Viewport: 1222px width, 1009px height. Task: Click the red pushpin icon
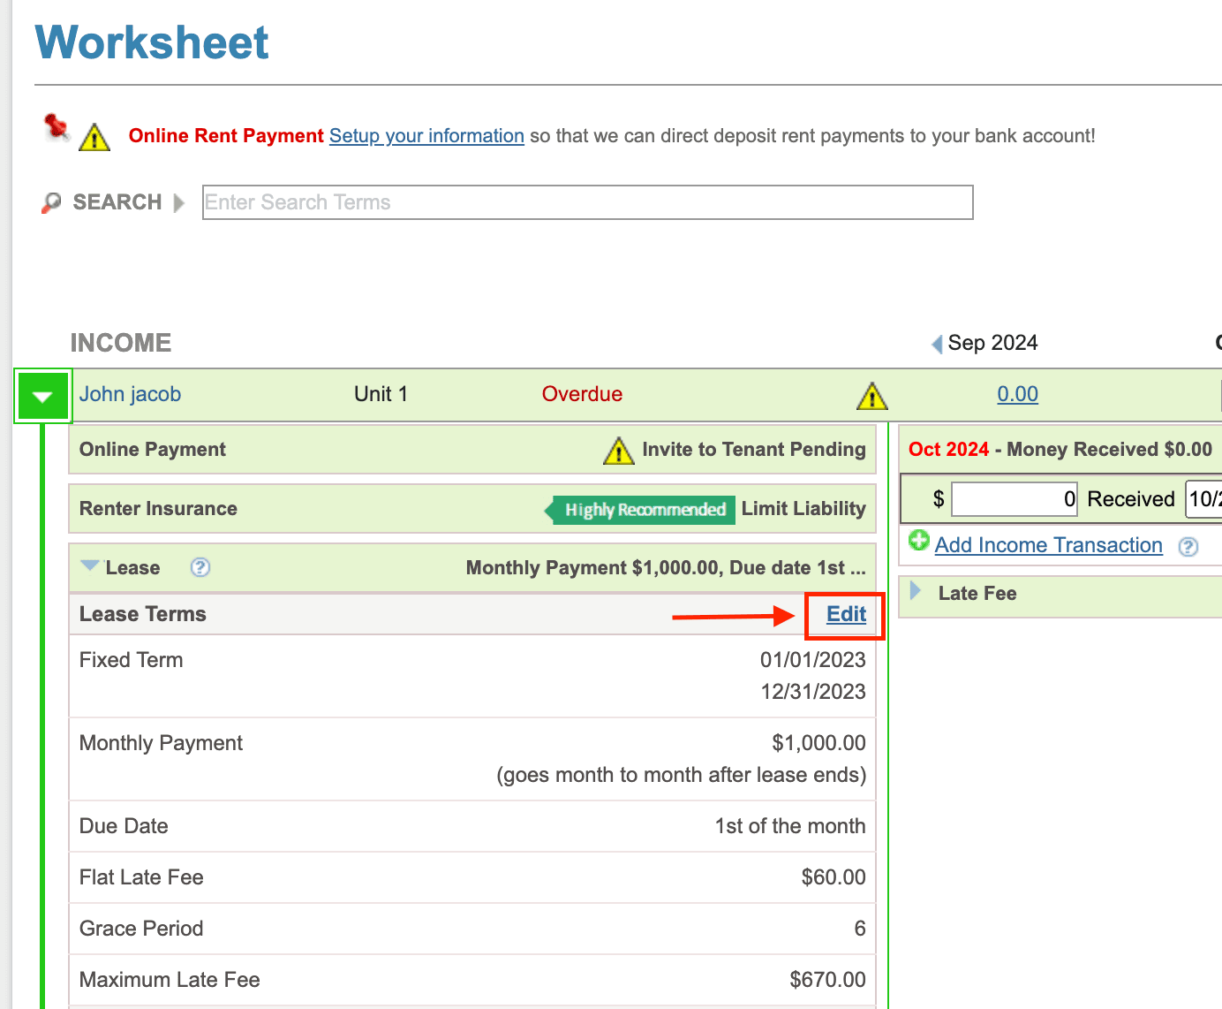pyautogui.click(x=57, y=127)
